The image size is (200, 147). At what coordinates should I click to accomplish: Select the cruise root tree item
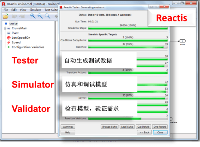(13, 23)
